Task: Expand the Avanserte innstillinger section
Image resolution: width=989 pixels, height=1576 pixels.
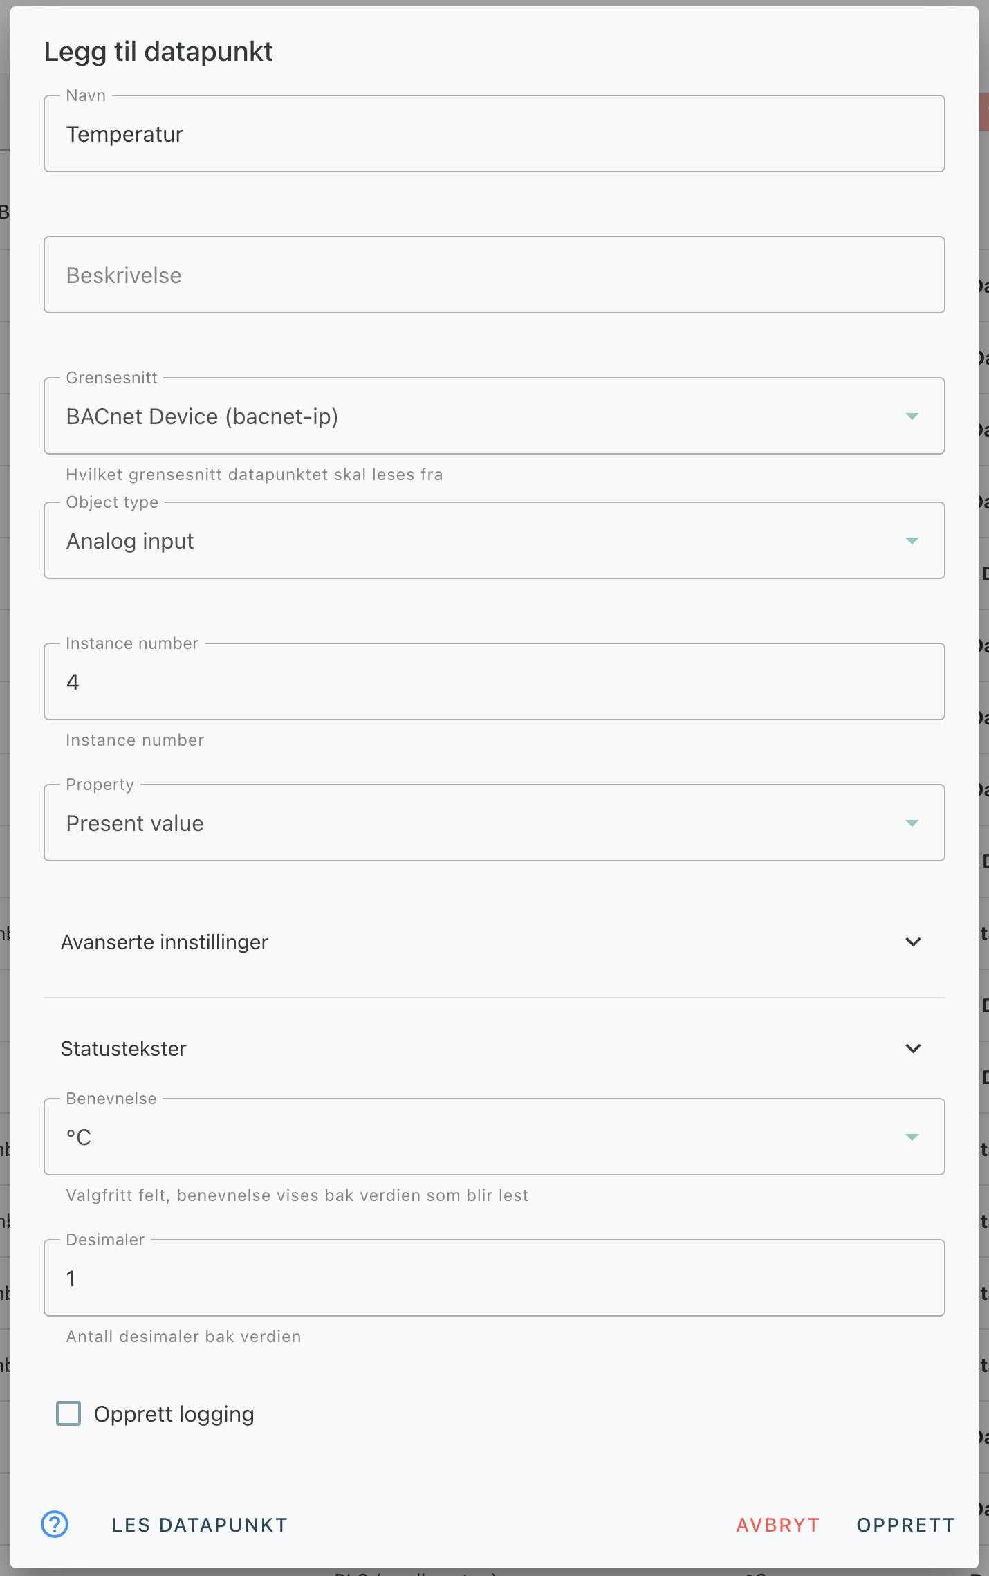Action: click(494, 942)
